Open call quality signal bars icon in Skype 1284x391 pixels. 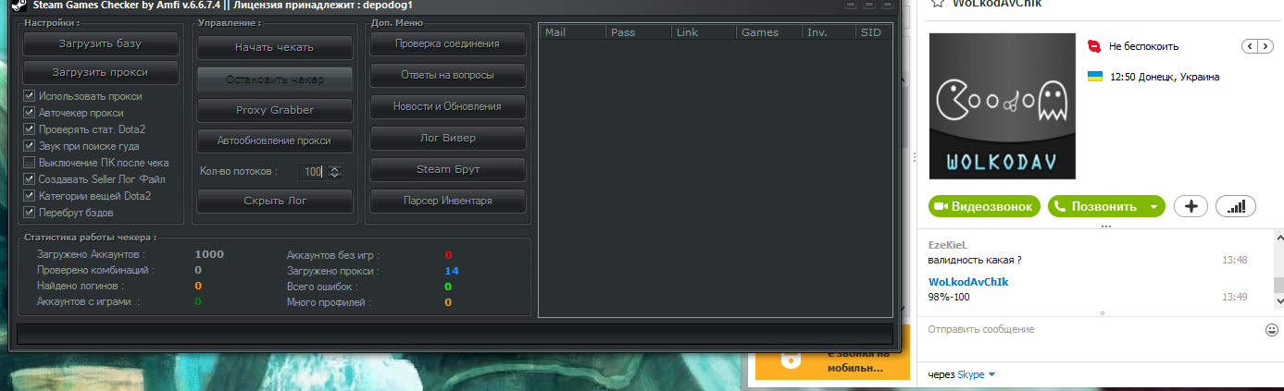[x=1235, y=206]
